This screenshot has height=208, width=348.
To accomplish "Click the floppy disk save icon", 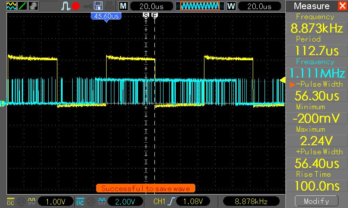I will tap(98, 6).
